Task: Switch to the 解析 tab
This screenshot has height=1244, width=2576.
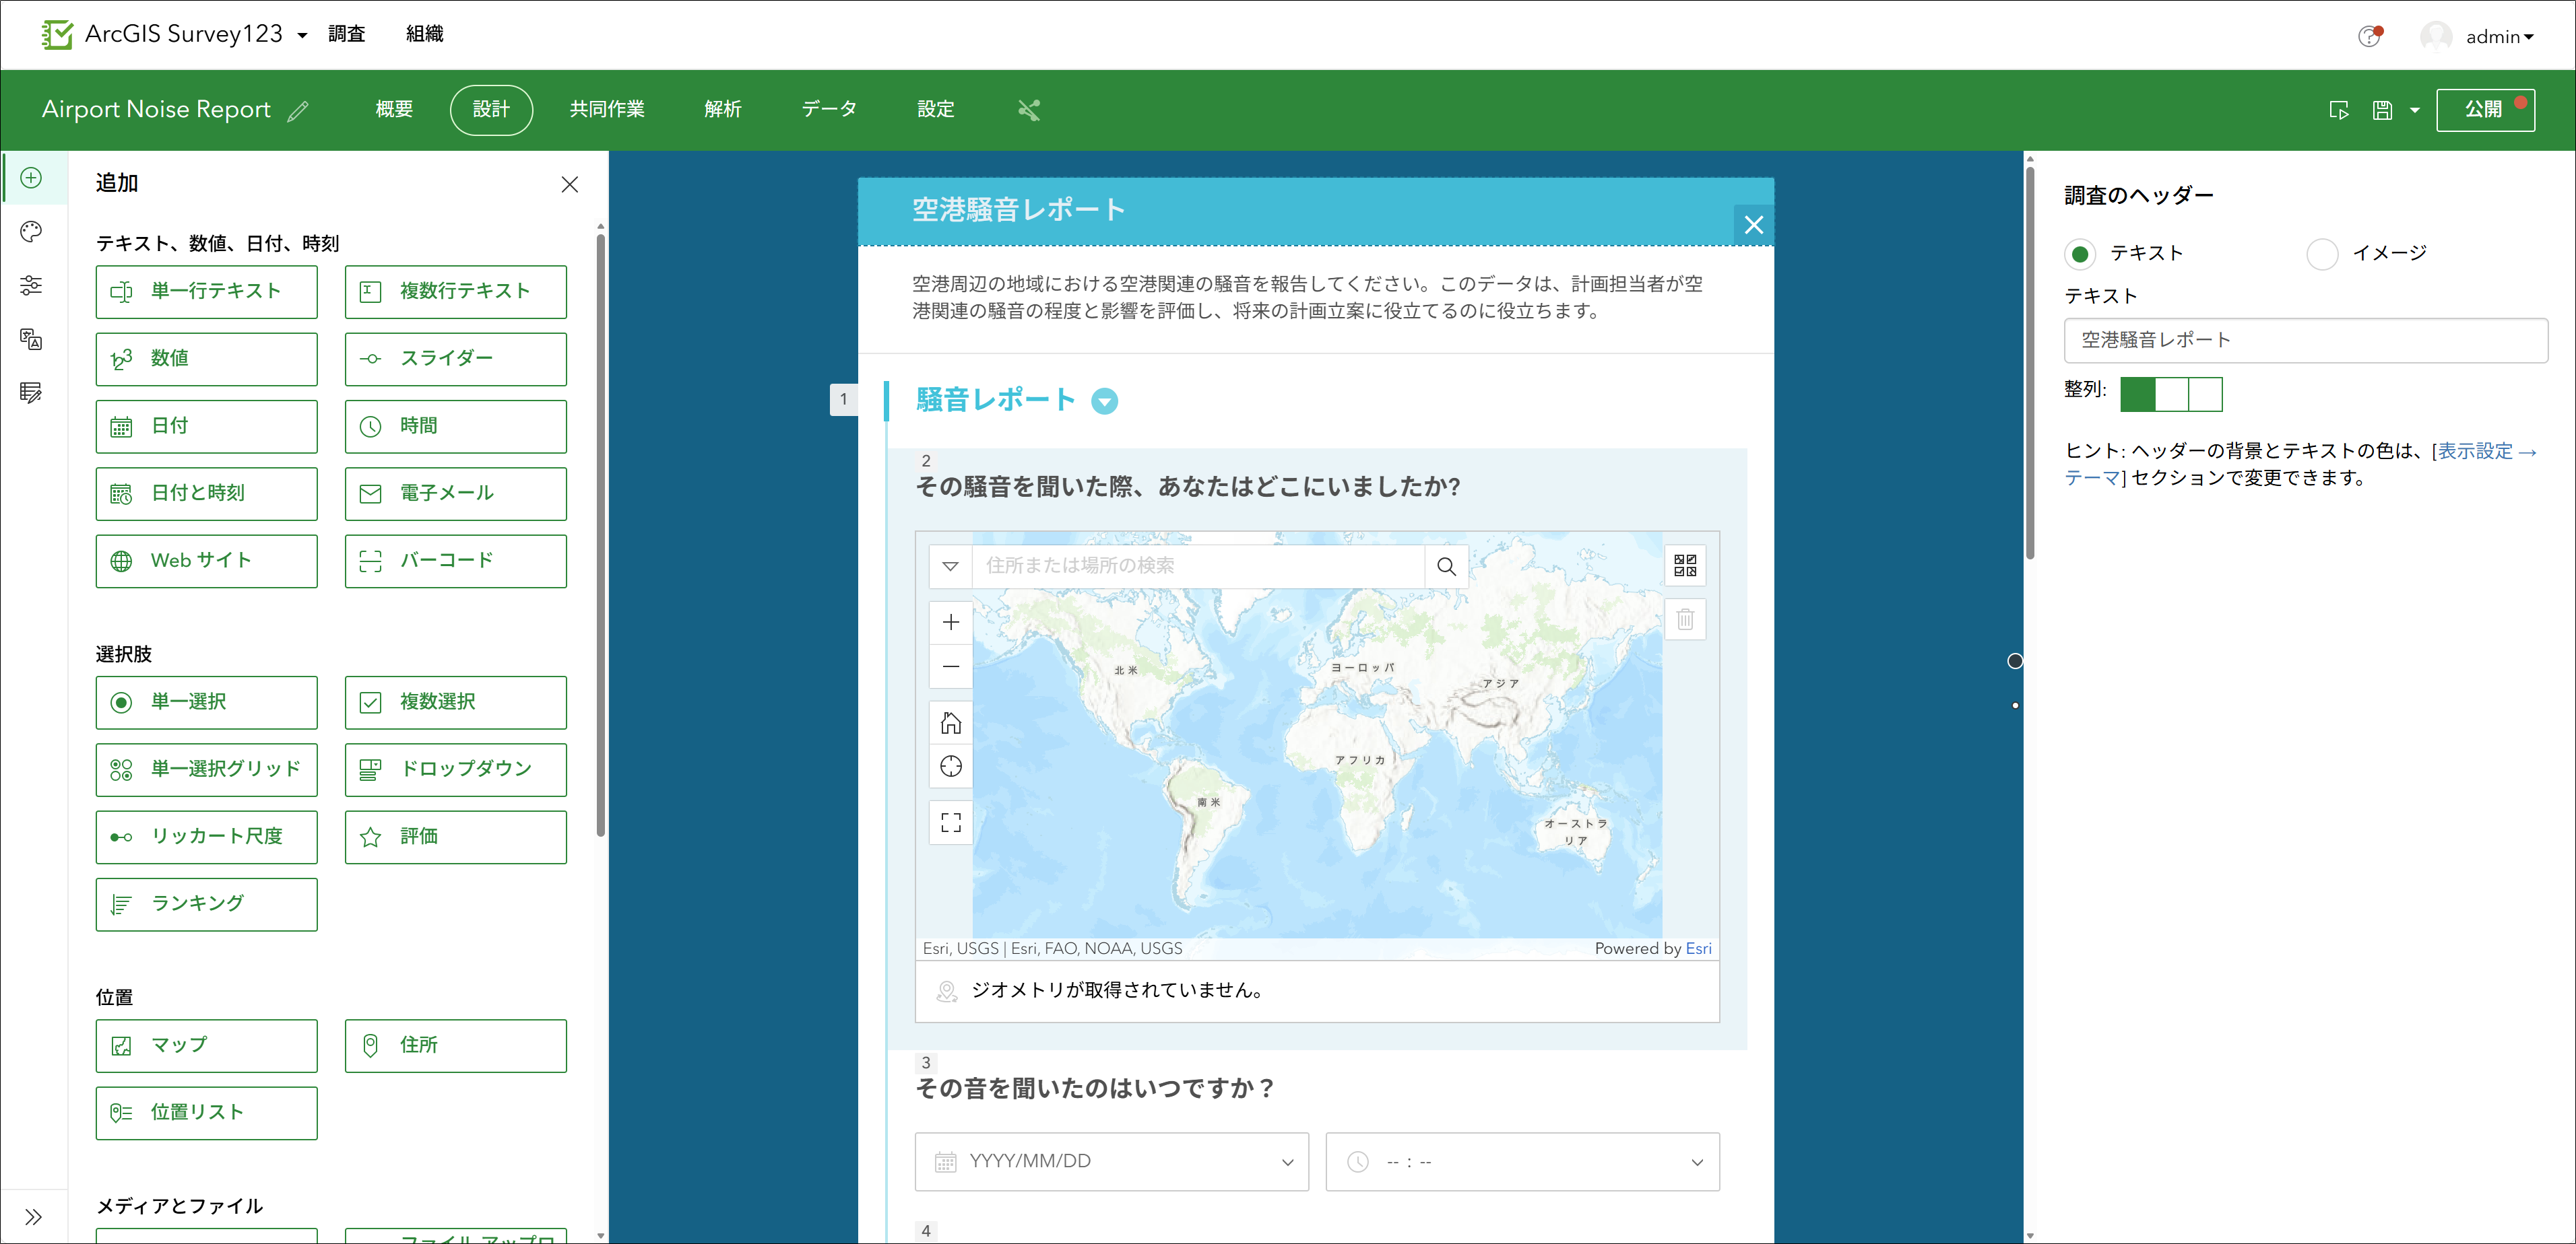Action: [x=722, y=110]
